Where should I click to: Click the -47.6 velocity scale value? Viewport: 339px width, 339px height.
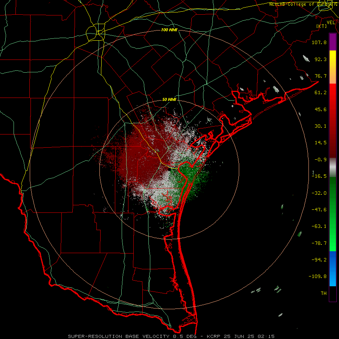click(x=319, y=210)
